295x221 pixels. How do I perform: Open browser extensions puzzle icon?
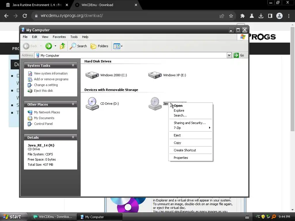pyautogui.click(x=243, y=16)
